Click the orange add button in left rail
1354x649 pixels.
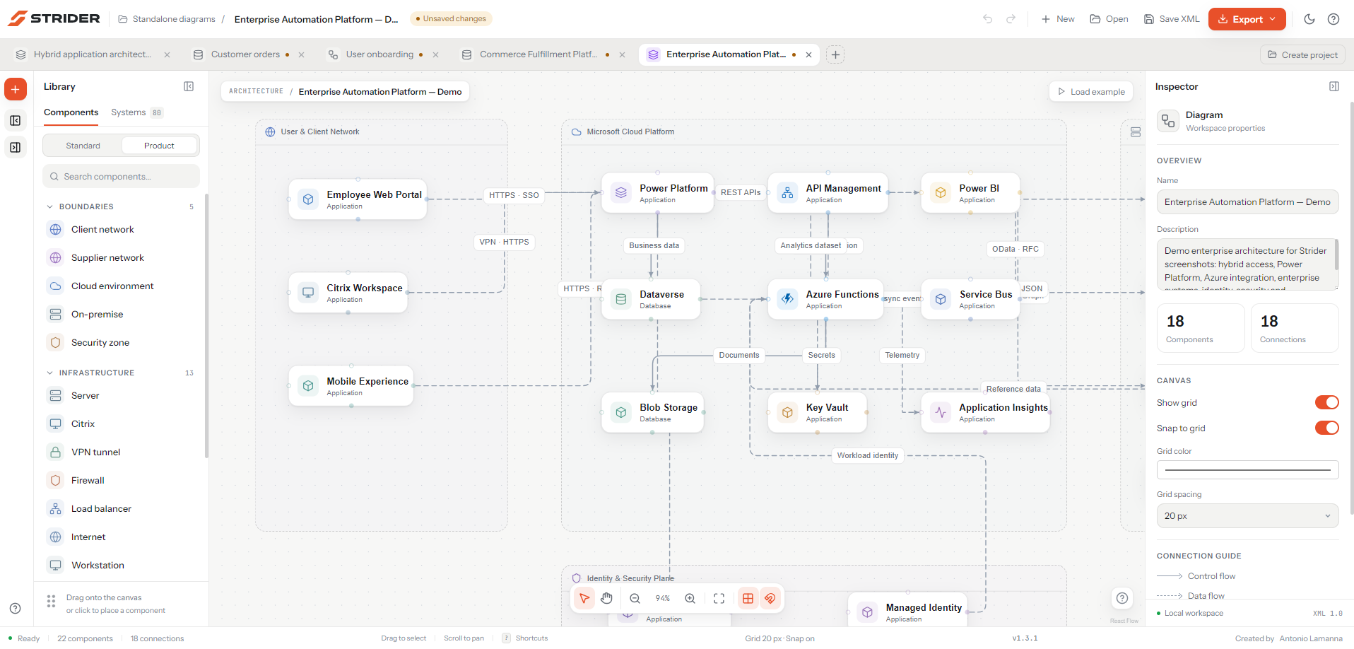pos(16,89)
